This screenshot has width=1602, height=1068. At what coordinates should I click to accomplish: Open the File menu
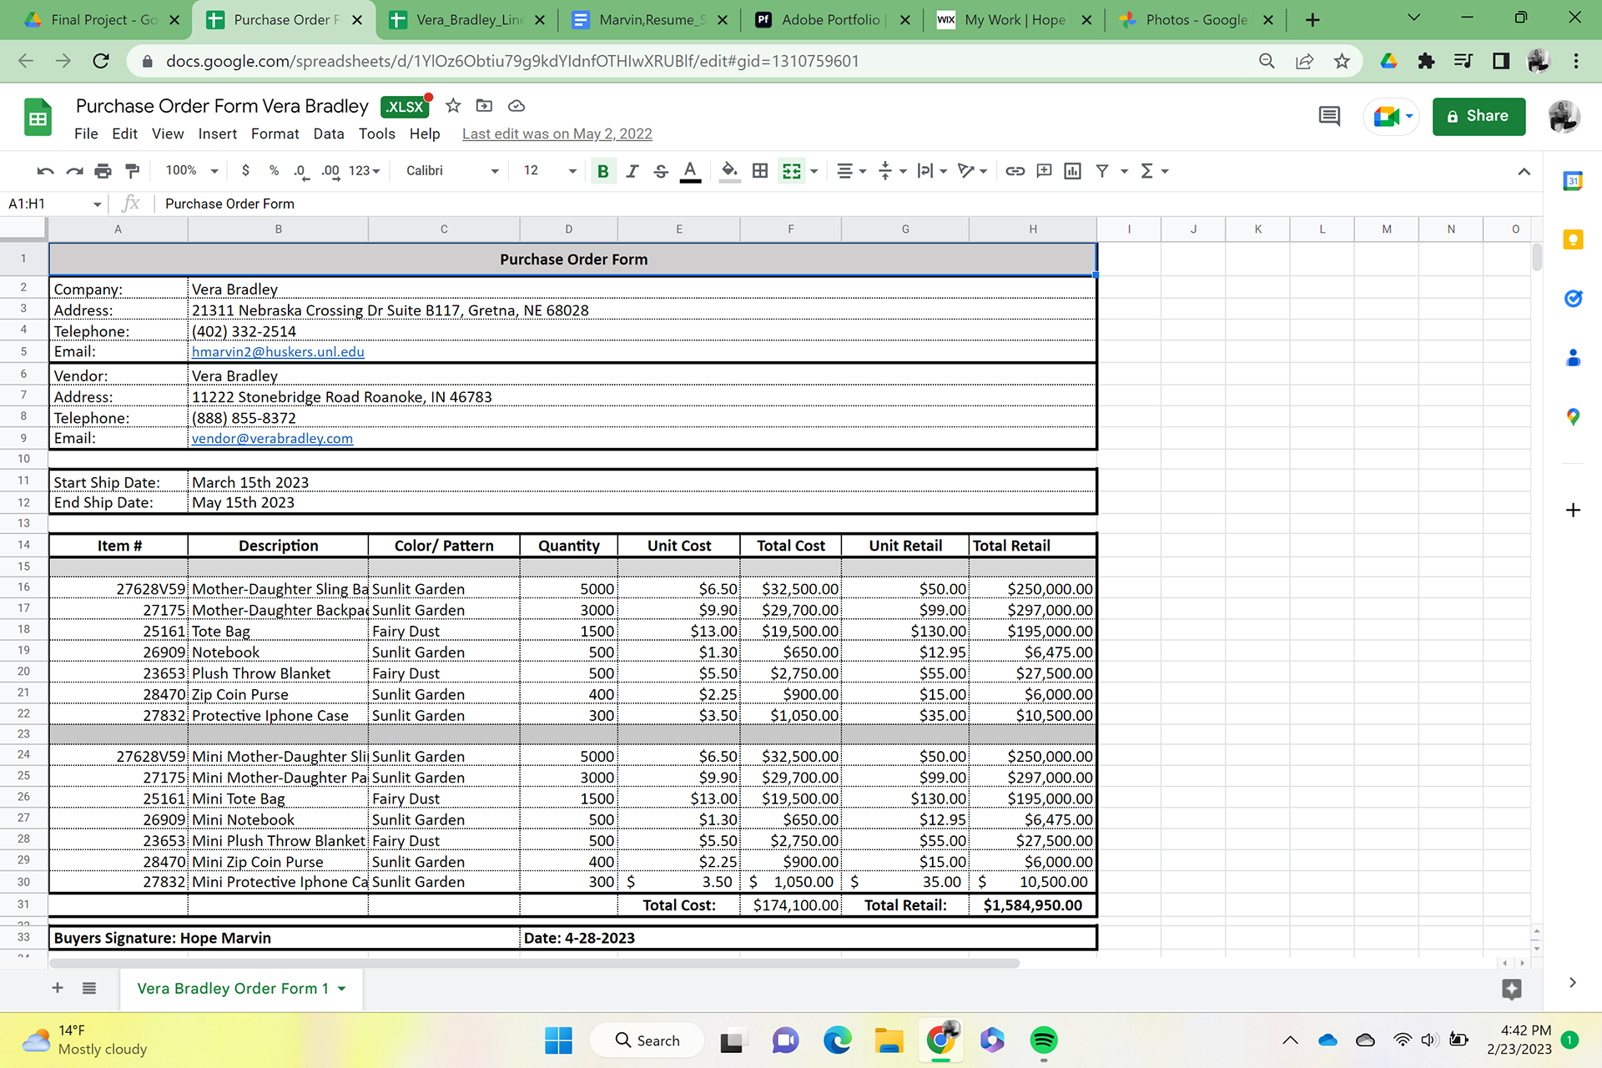[86, 133]
